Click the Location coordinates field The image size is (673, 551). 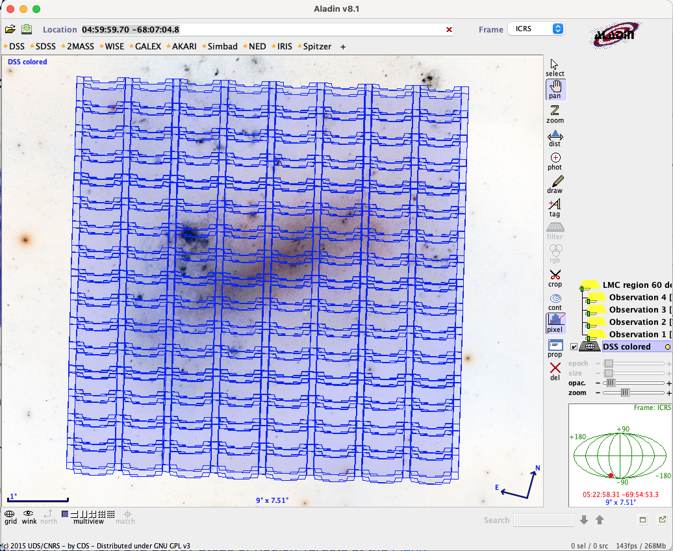260,30
